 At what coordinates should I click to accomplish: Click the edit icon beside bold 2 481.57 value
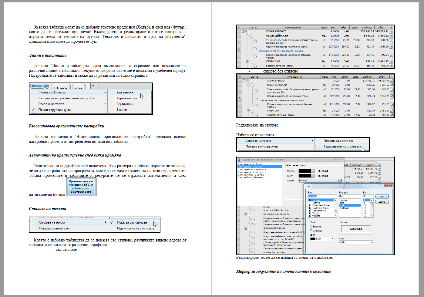click(x=391, y=62)
